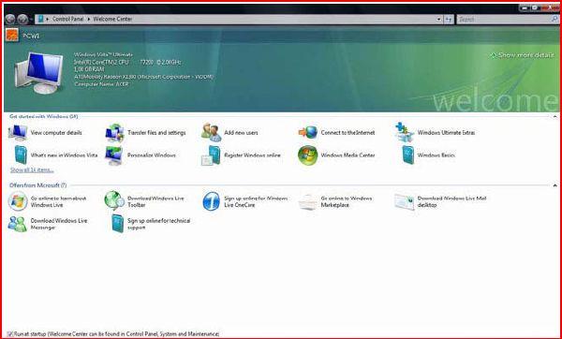This screenshot has height=339, width=562.
Task: Click the orange user account picture
Action: tap(12, 36)
